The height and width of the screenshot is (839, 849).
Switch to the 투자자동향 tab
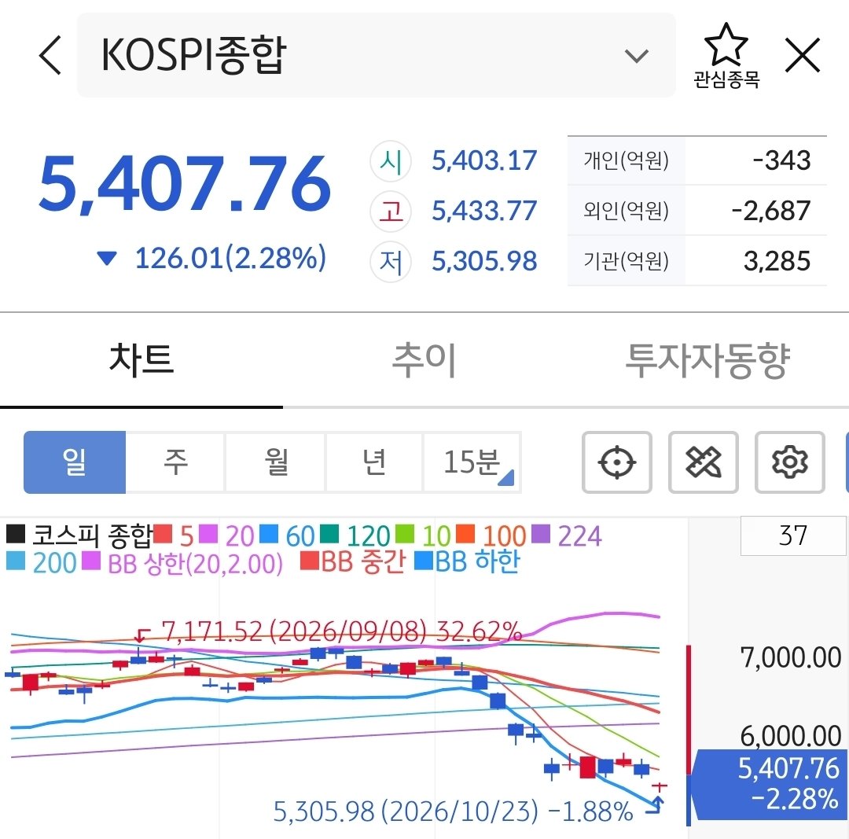pyautogui.click(x=707, y=359)
